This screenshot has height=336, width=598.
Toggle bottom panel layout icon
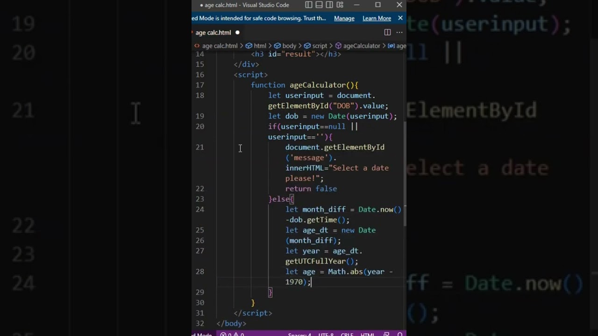pos(319,5)
